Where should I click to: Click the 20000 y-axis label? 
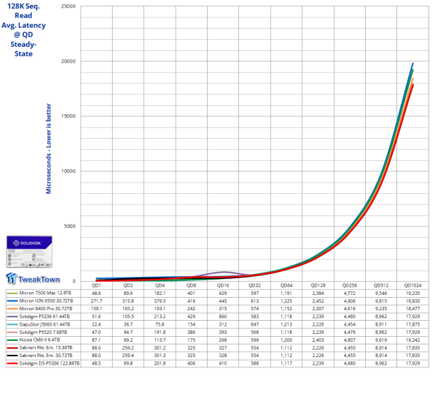click(x=68, y=61)
